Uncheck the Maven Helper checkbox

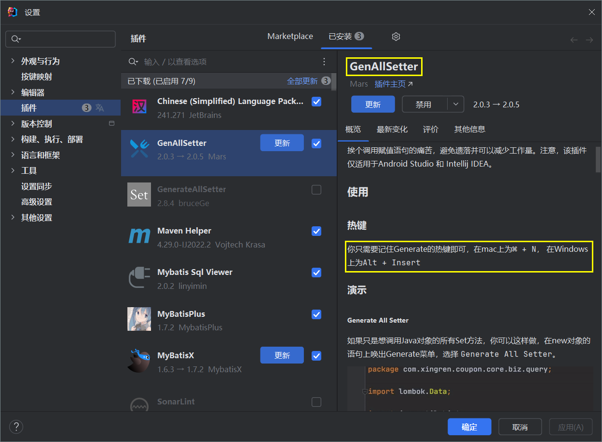point(316,231)
